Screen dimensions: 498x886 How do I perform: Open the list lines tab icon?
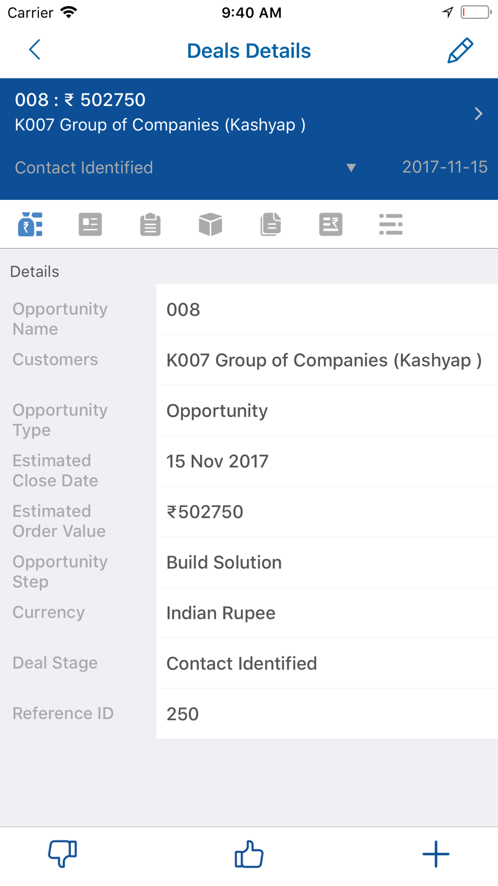pyautogui.click(x=391, y=224)
